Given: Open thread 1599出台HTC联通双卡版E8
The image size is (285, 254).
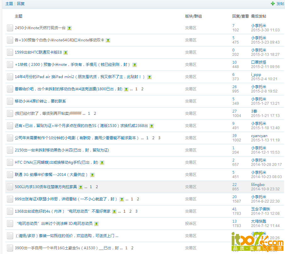Looking at the screenshot, I should [x=38, y=52].
